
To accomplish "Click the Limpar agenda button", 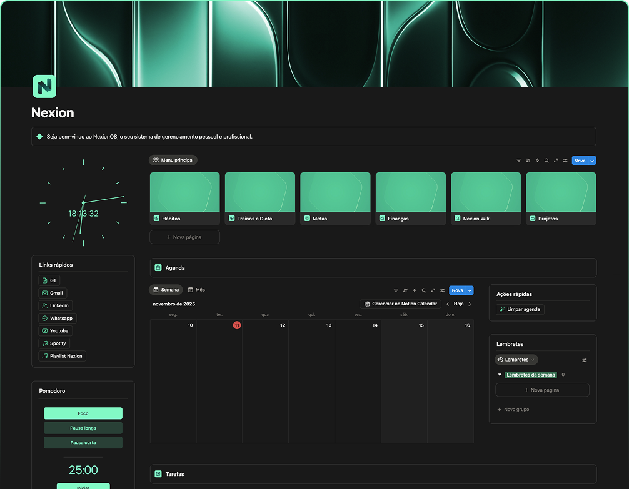I will point(520,309).
